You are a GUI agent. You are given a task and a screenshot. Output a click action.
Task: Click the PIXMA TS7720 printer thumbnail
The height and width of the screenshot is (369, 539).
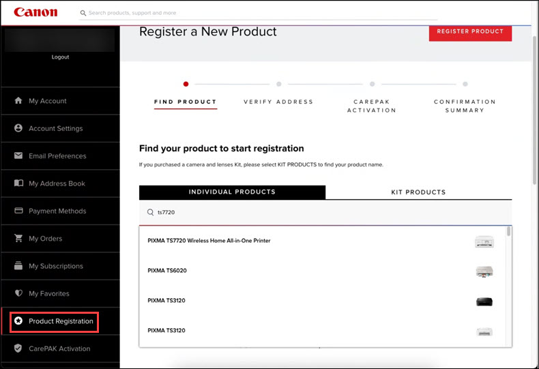tap(484, 241)
